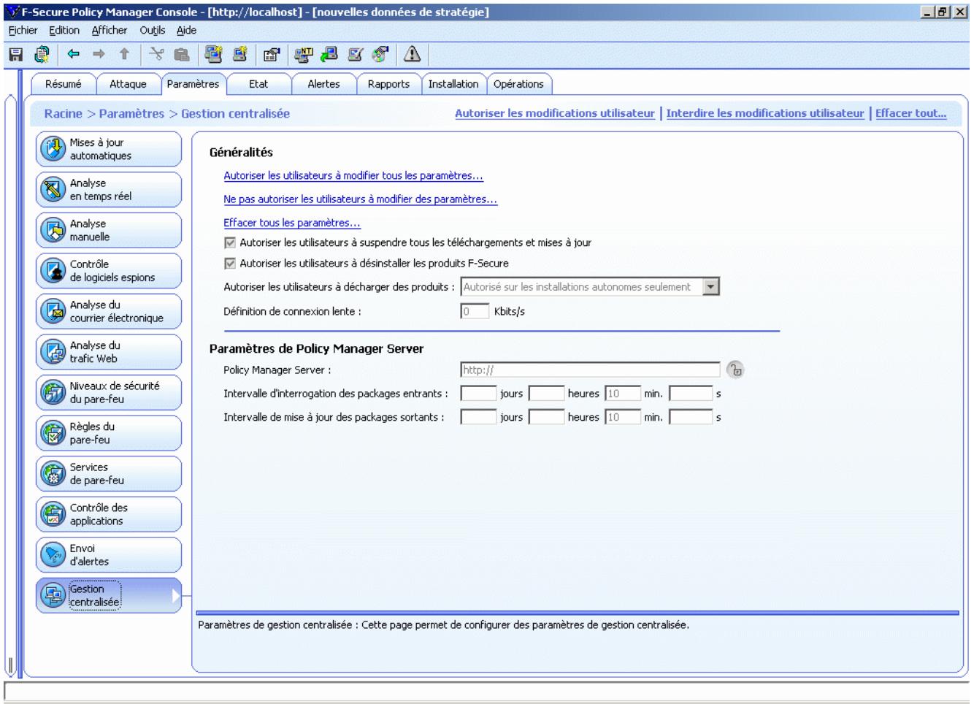Open Analyse du trafic Web page
The width and height of the screenshot is (974, 704).
click(109, 352)
